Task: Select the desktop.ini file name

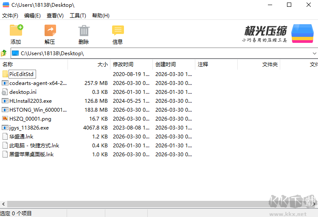Action: pos(23,92)
